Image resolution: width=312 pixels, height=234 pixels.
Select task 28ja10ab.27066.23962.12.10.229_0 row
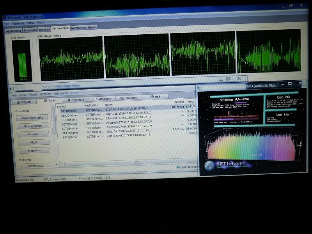(x=128, y=113)
